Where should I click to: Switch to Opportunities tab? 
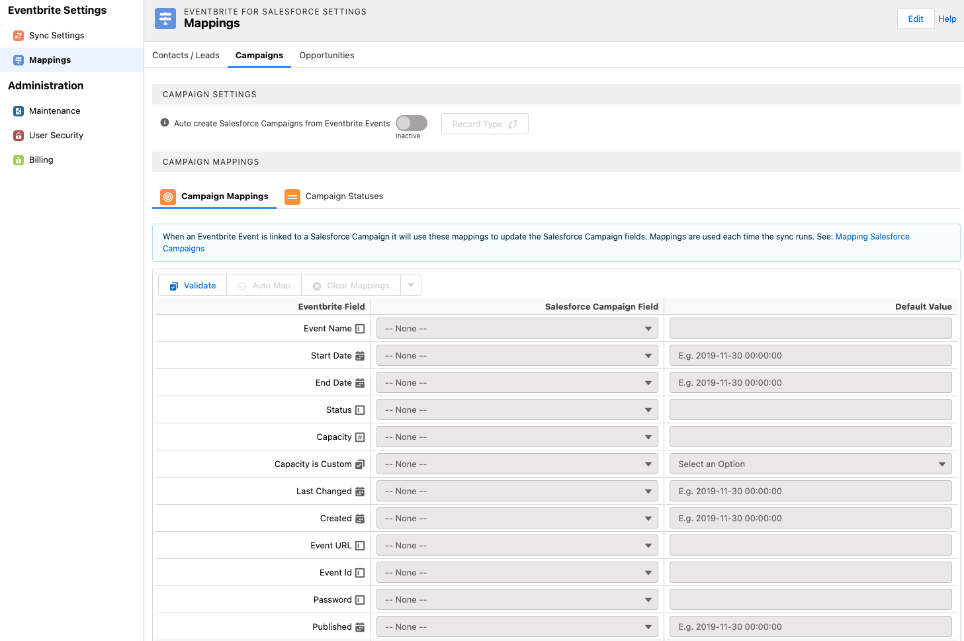click(x=327, y=56)
